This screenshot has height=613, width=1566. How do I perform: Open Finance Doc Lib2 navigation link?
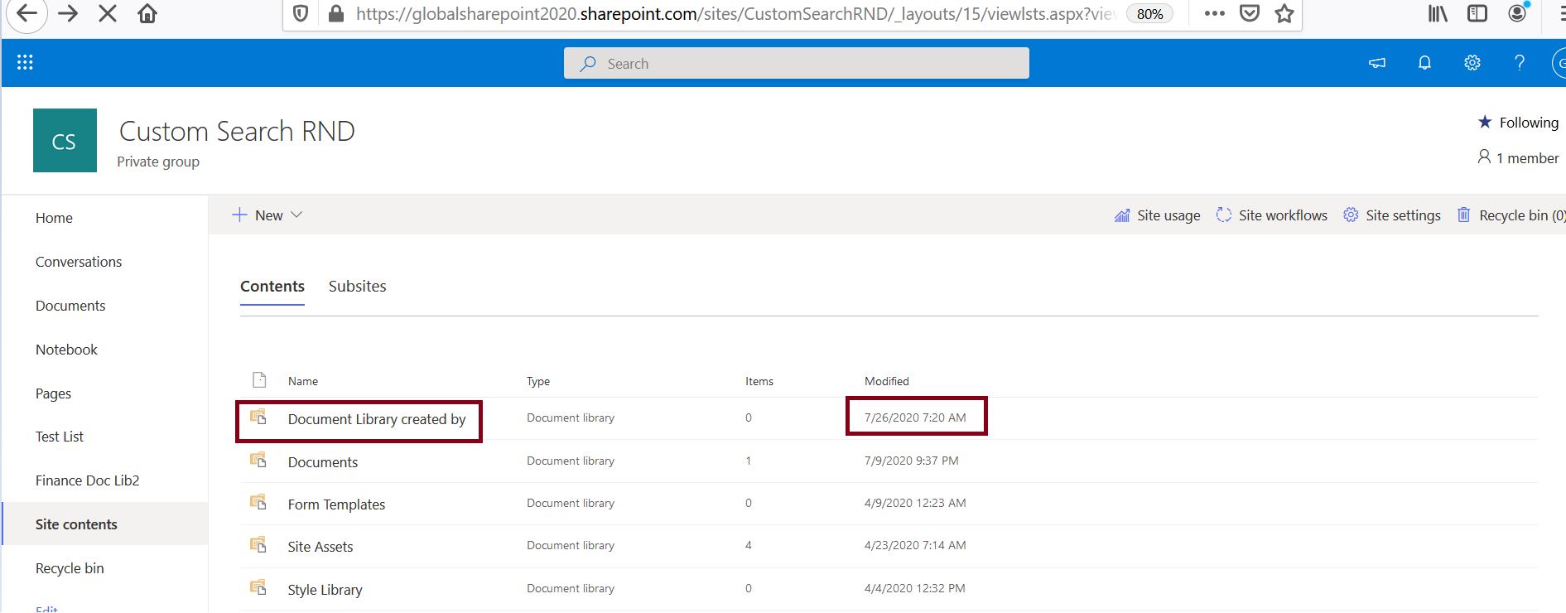88,480
